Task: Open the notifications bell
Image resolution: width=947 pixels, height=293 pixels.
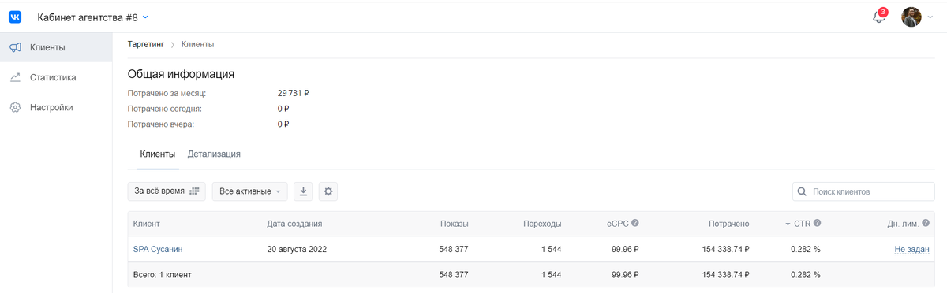Action: [879, 17]
